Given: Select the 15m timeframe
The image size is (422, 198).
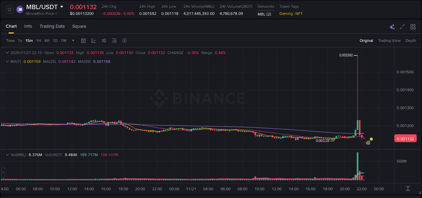Looking at the screenshot, I should click(x=29, y=41).
